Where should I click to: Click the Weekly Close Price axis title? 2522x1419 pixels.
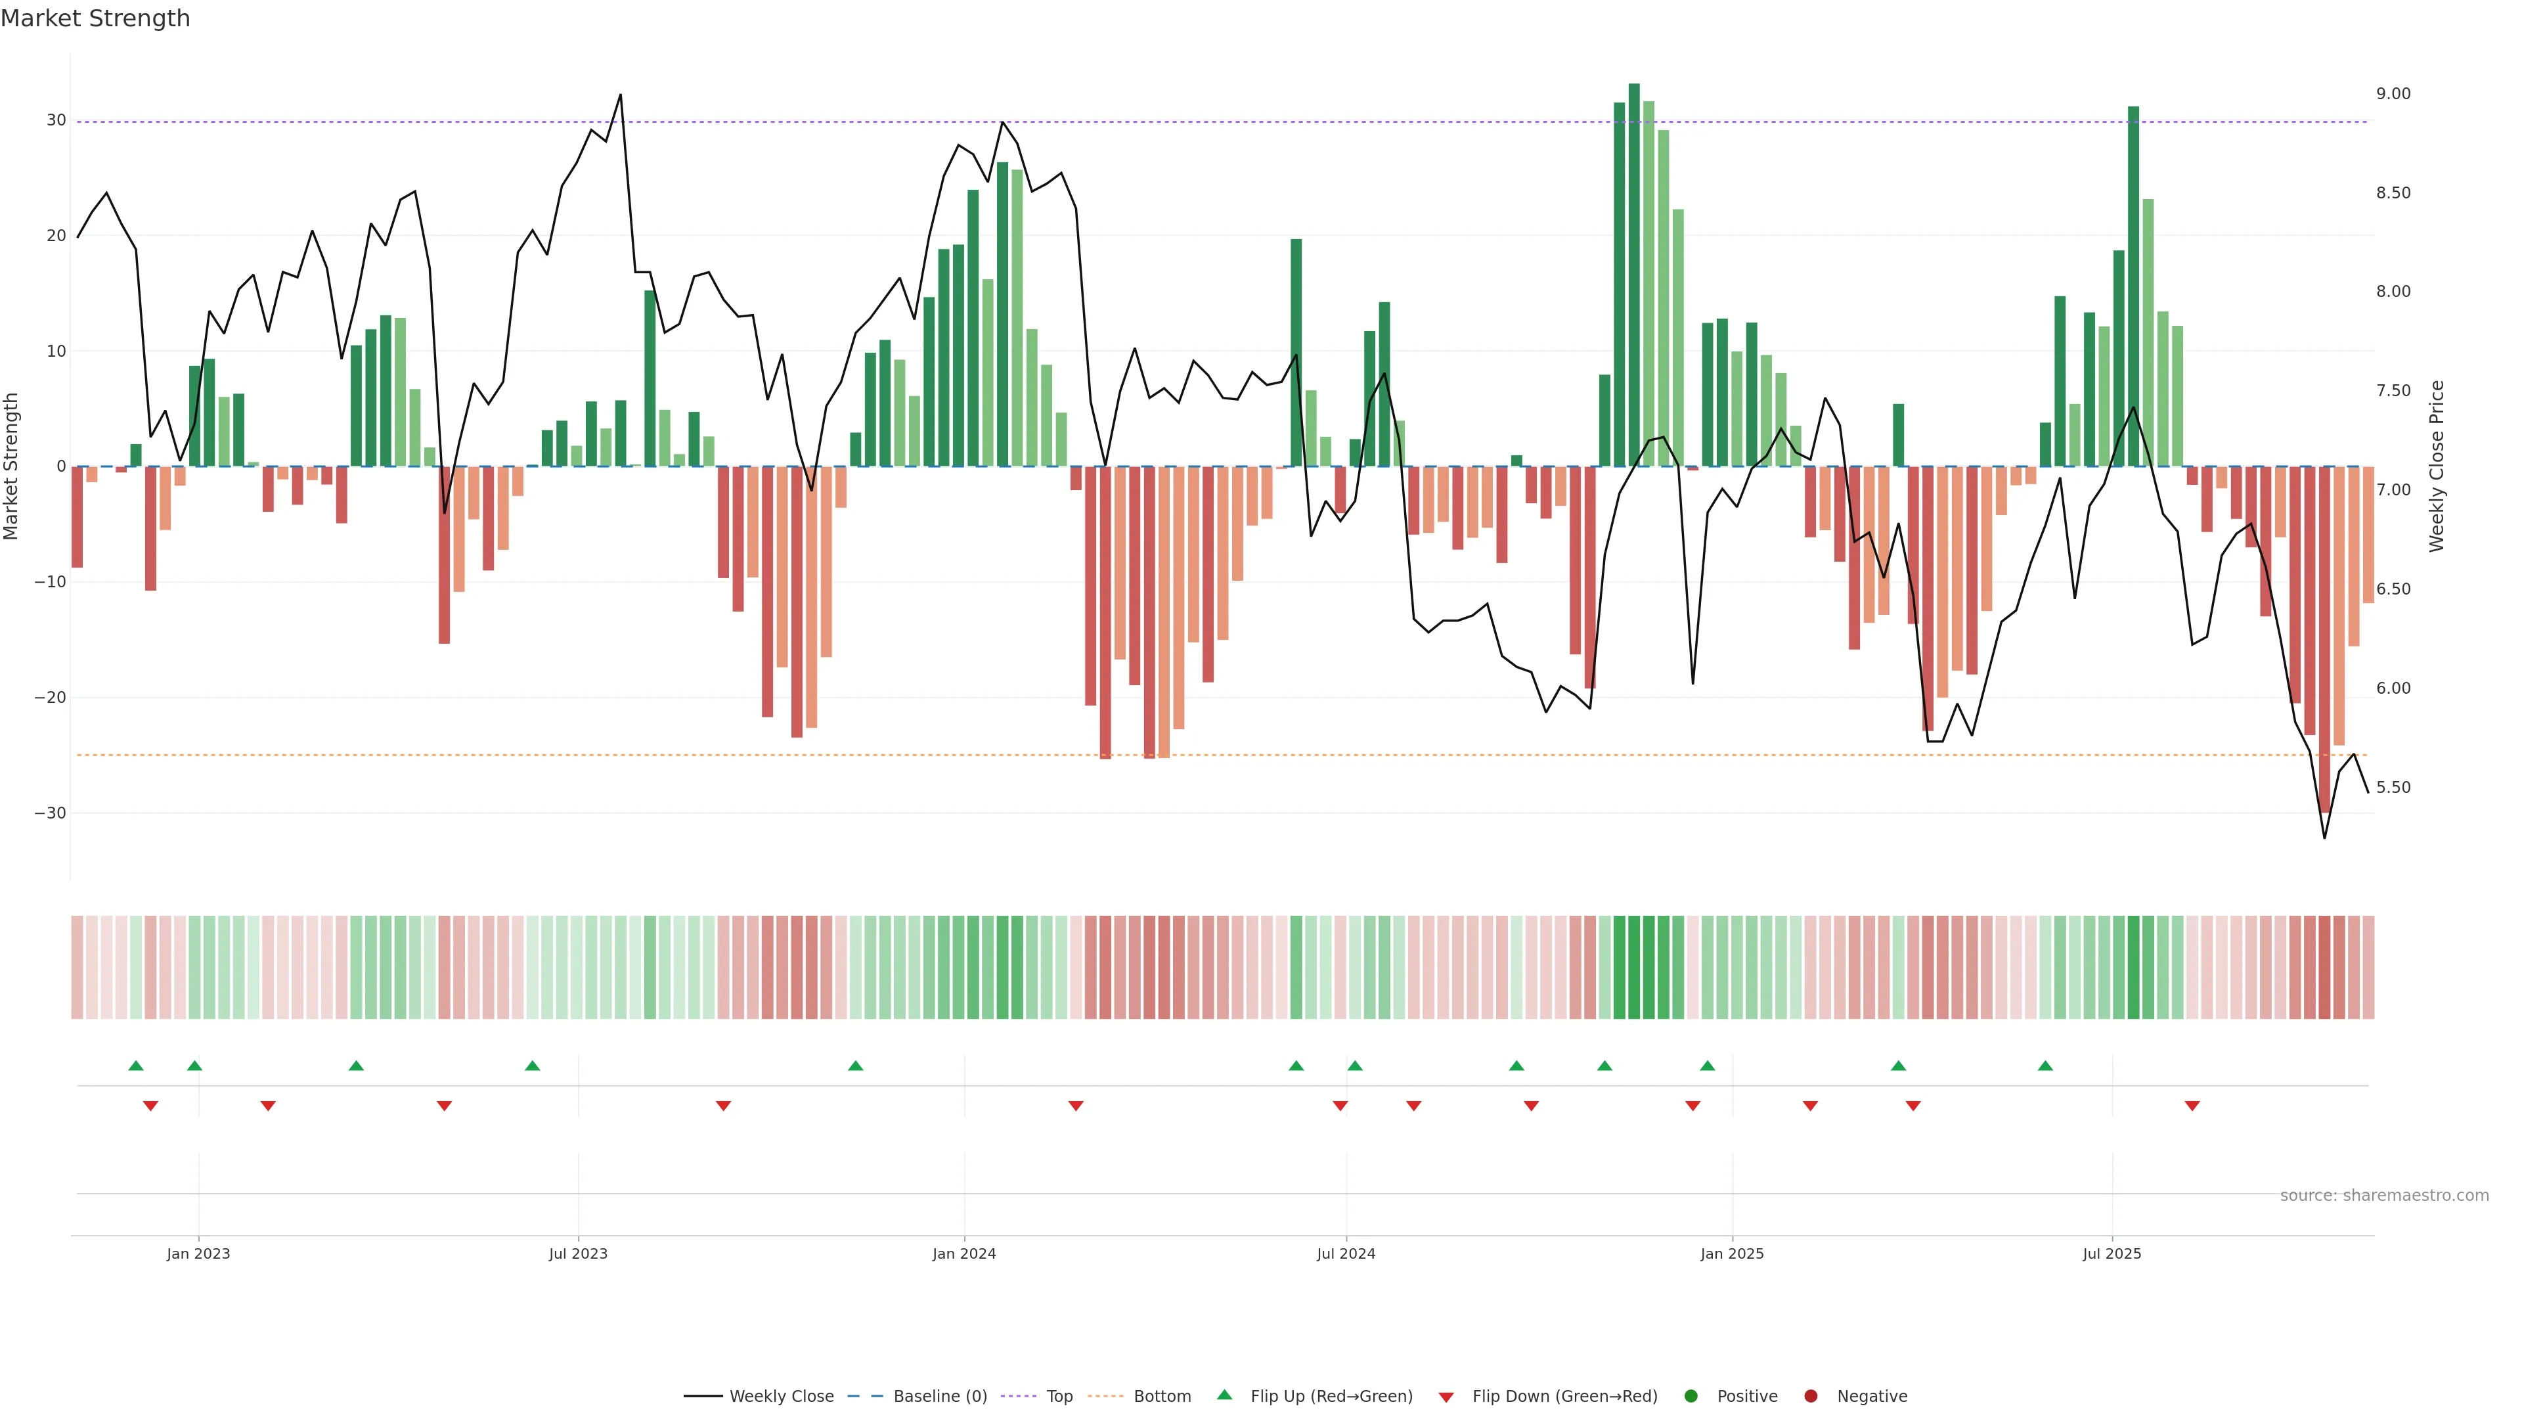[x=2437, y=466]
